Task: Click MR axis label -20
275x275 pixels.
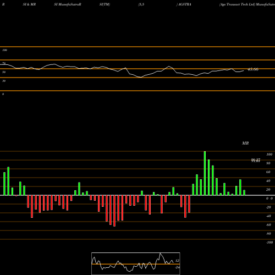Action: [x=268, y=207]
